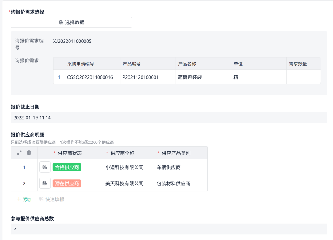Viewport: 333px width, 240px height.
Task: Click the 供应商全称 column header
Action: (122, 153)
